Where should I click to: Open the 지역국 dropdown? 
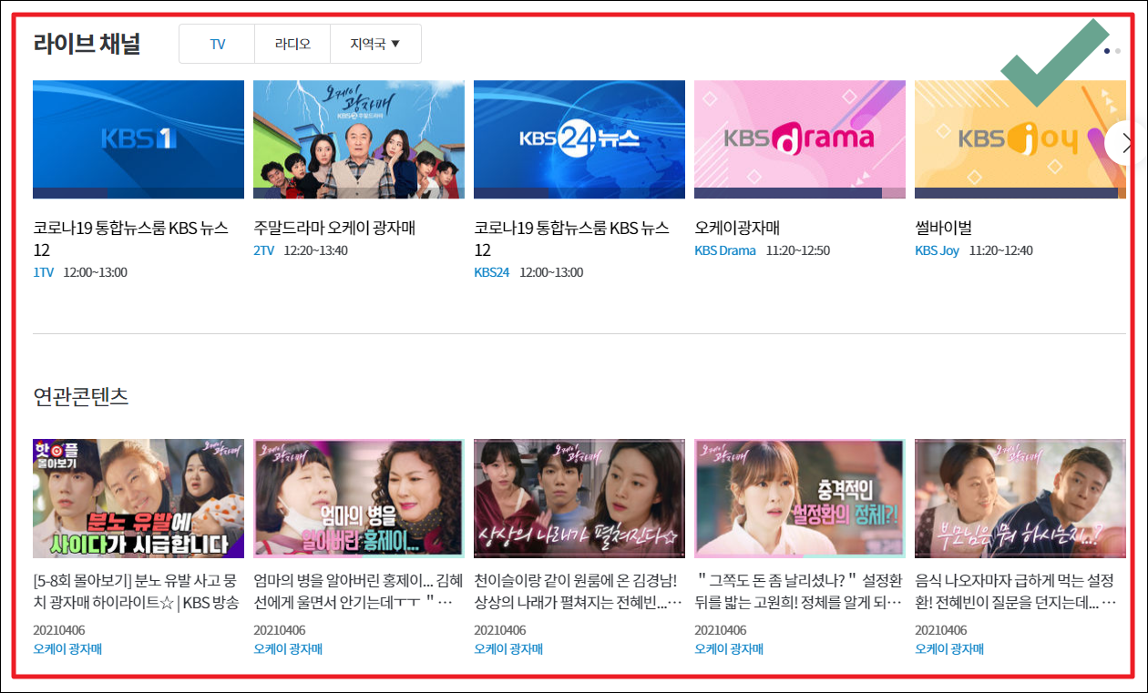click(x=375, y=44)
